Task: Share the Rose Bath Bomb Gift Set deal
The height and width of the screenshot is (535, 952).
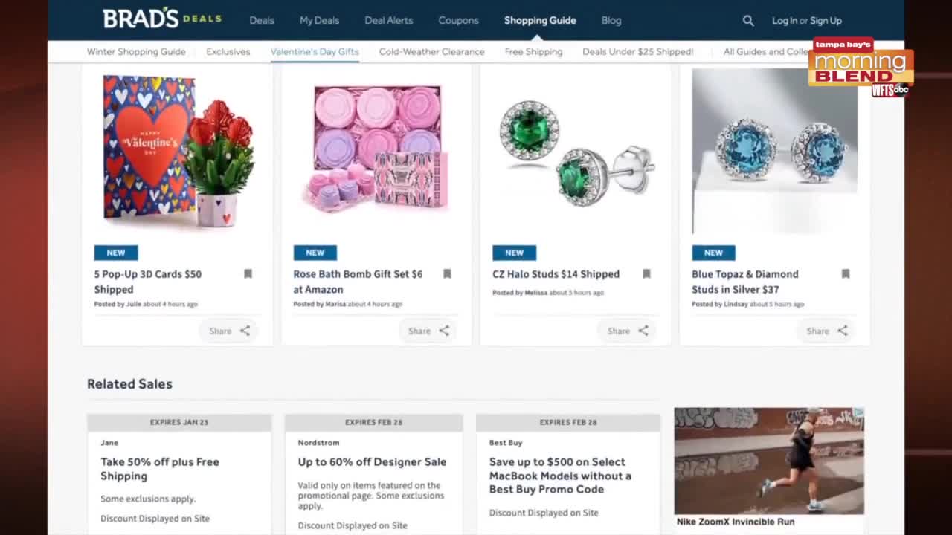Action: click(428, 331)
